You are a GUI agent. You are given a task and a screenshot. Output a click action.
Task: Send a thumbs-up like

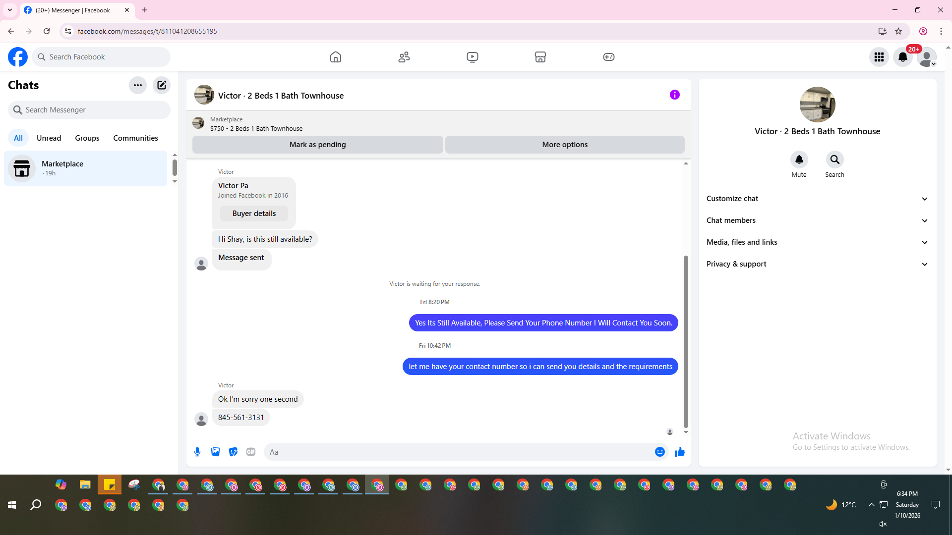679,452
